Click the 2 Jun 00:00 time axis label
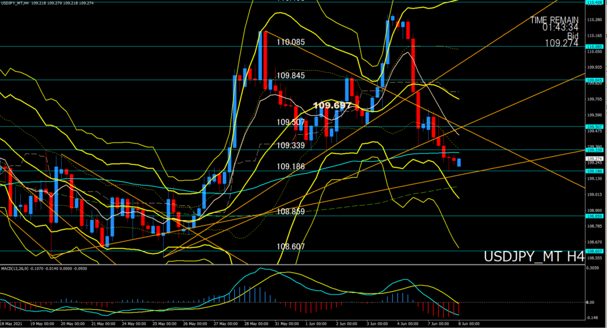Image resolution: width=607 pixels, height=328 pixels. [x=346, y=324]
